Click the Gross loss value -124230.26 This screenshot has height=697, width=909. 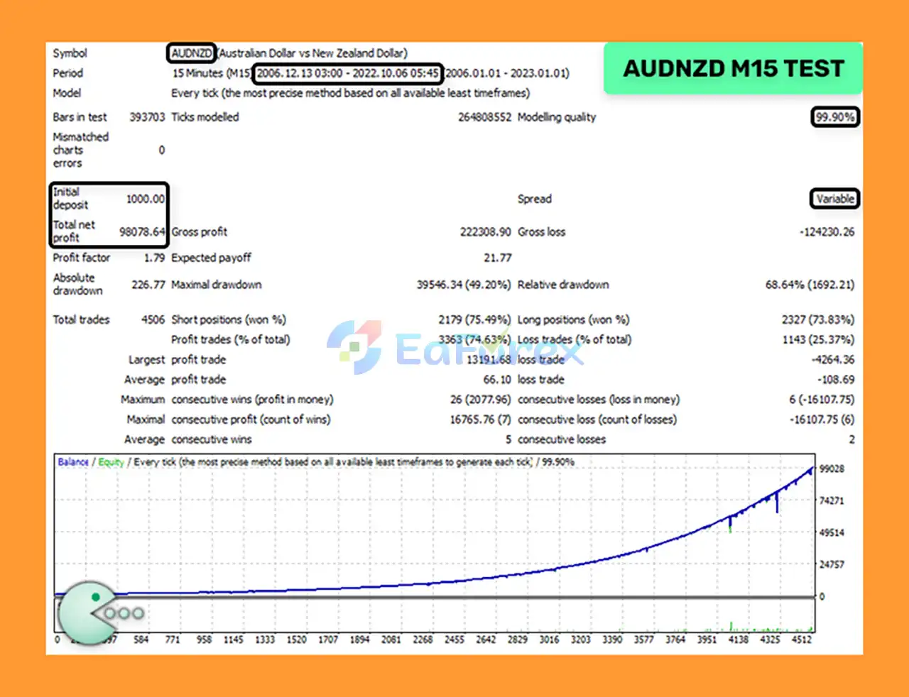pos(827,232)
